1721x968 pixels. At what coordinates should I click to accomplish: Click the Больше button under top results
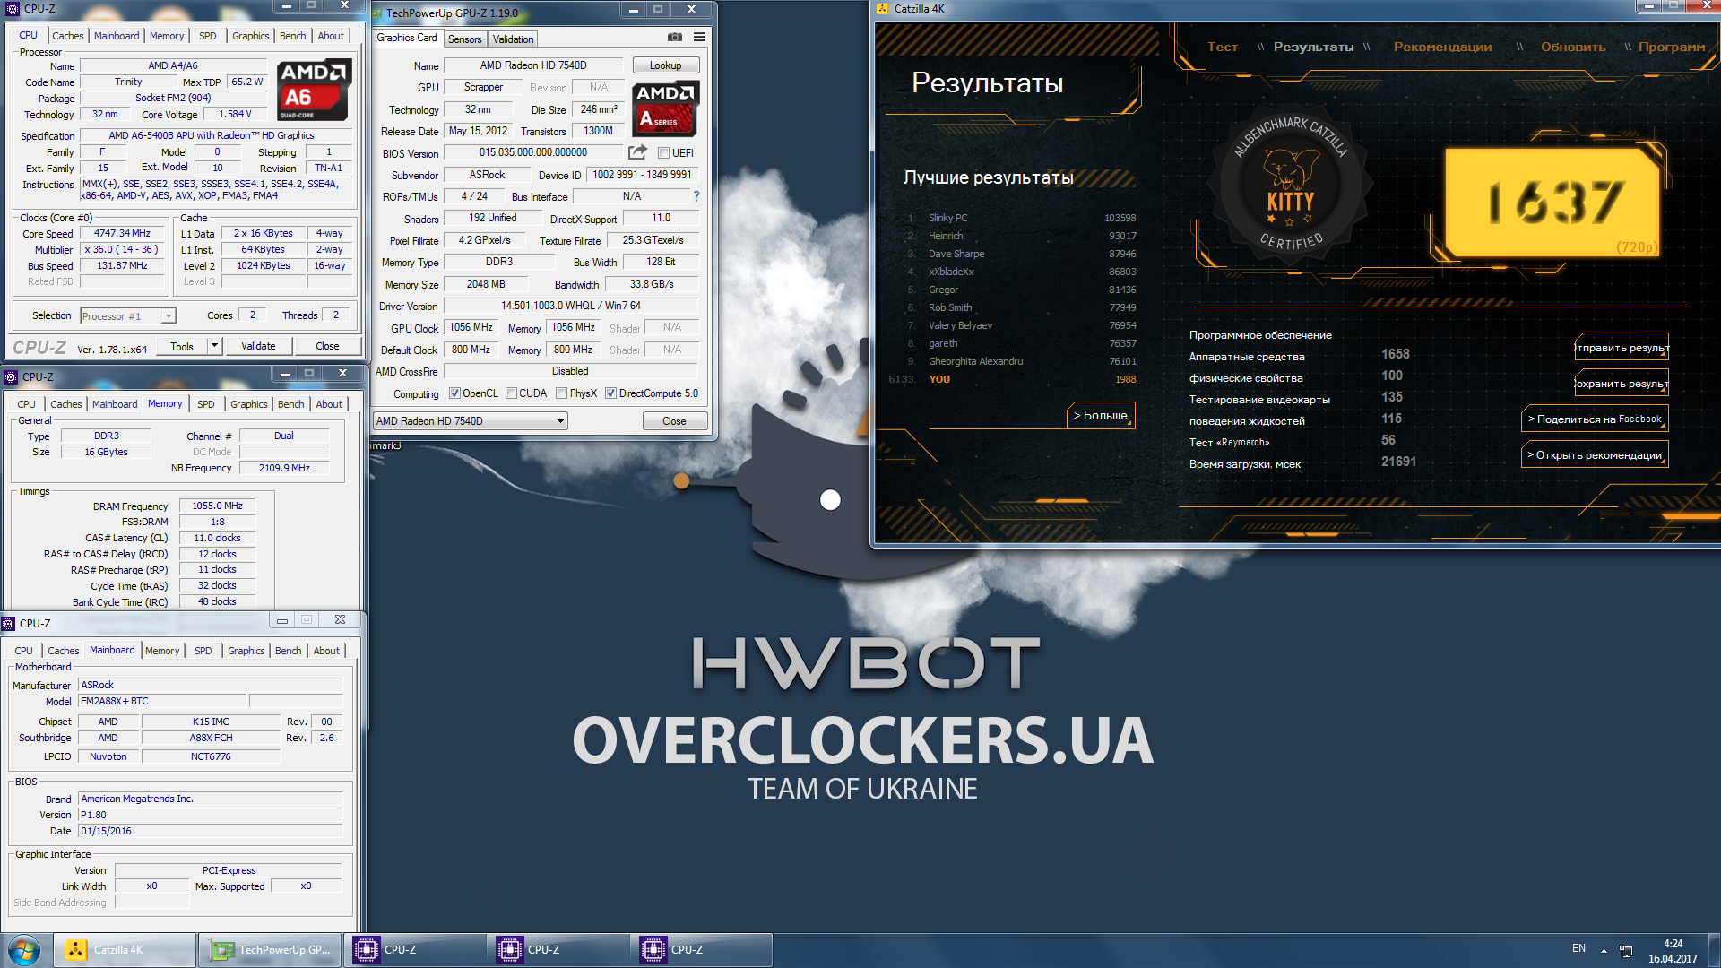[1101, 416]
